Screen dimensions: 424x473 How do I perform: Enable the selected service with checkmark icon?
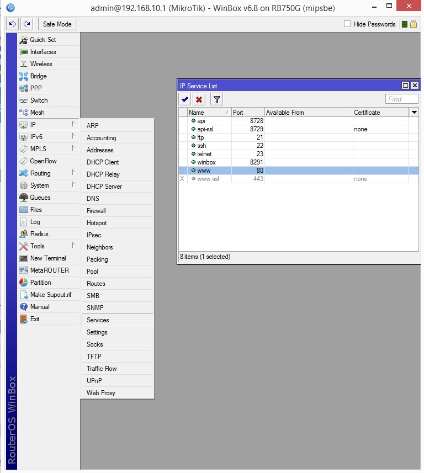pyautogui.click(x=185, y=99)
